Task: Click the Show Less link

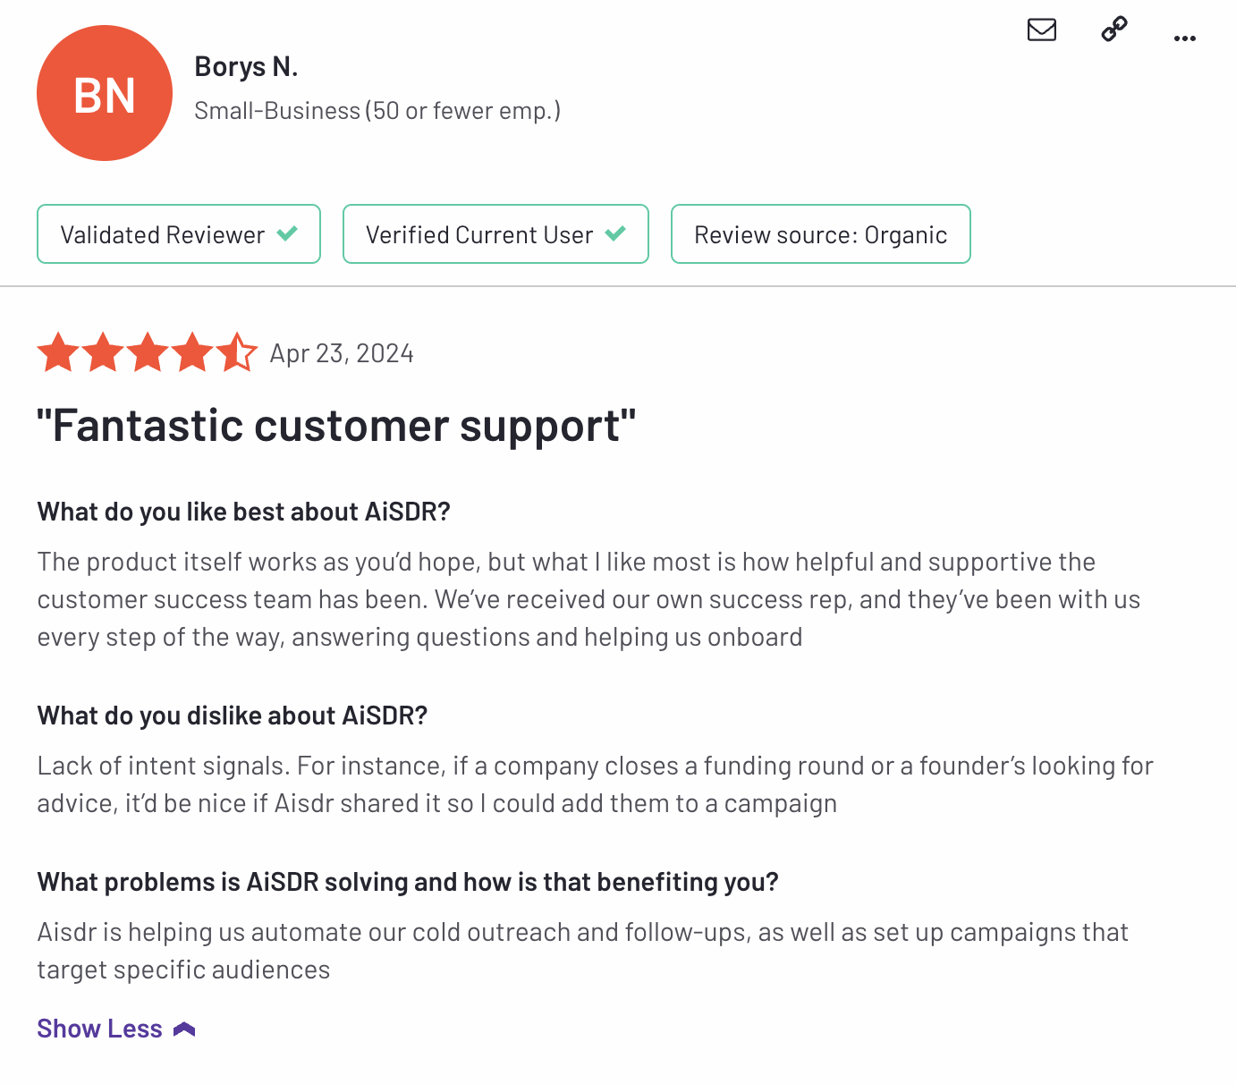Action: (99, 1029)
